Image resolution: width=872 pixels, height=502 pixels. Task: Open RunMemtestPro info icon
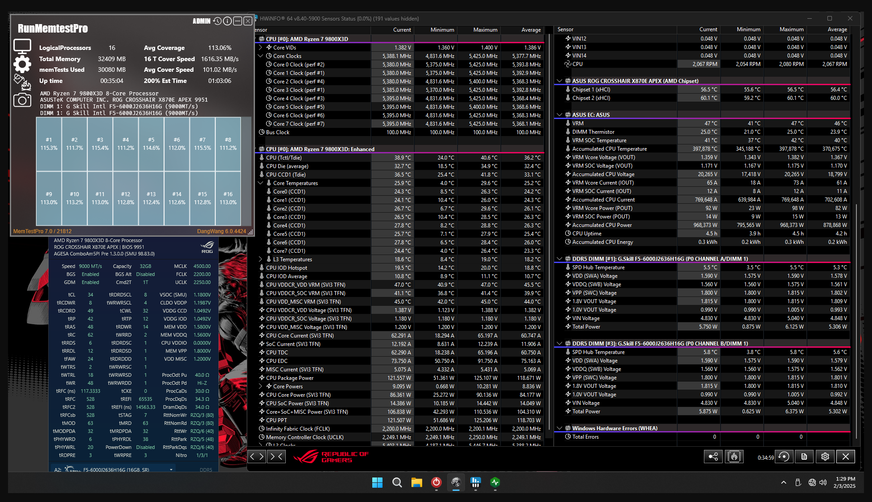coord(227,21)
